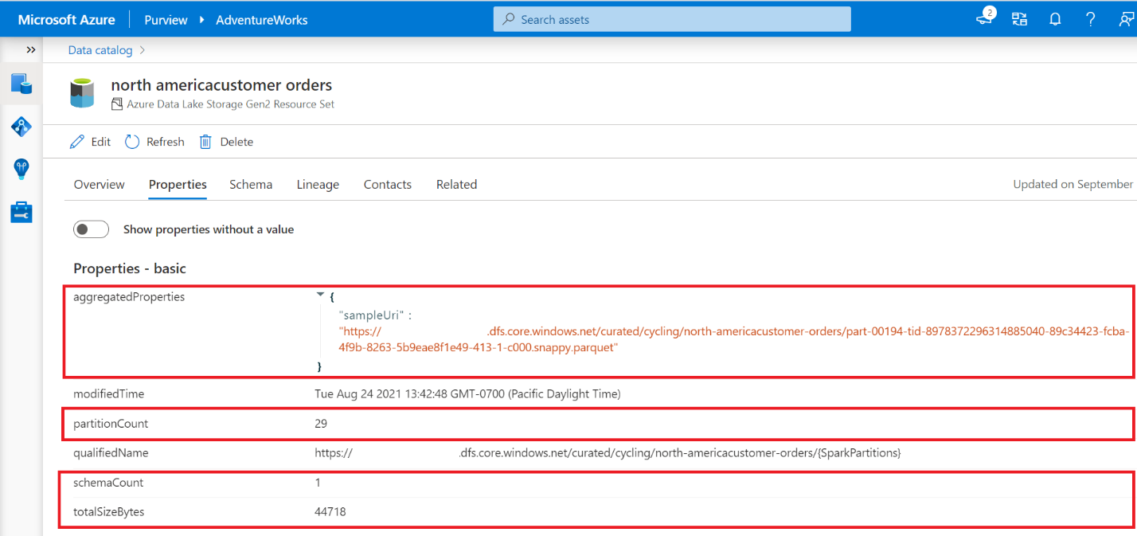
Task: Click the breadcrumb arrow after Purview
Action: pos(201,19)
